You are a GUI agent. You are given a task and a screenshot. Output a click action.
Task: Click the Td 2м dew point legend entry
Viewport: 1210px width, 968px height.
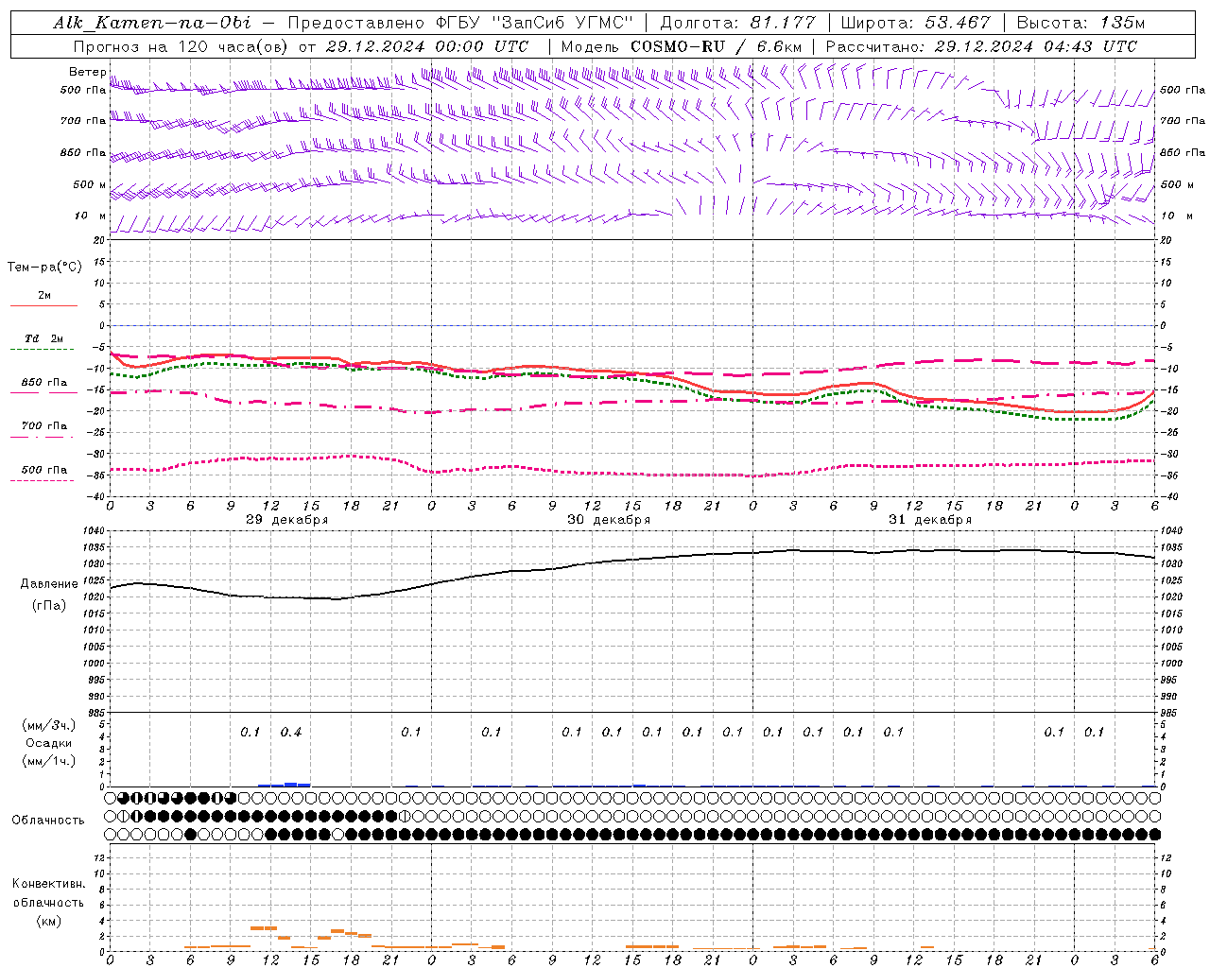tap(43, 338)
